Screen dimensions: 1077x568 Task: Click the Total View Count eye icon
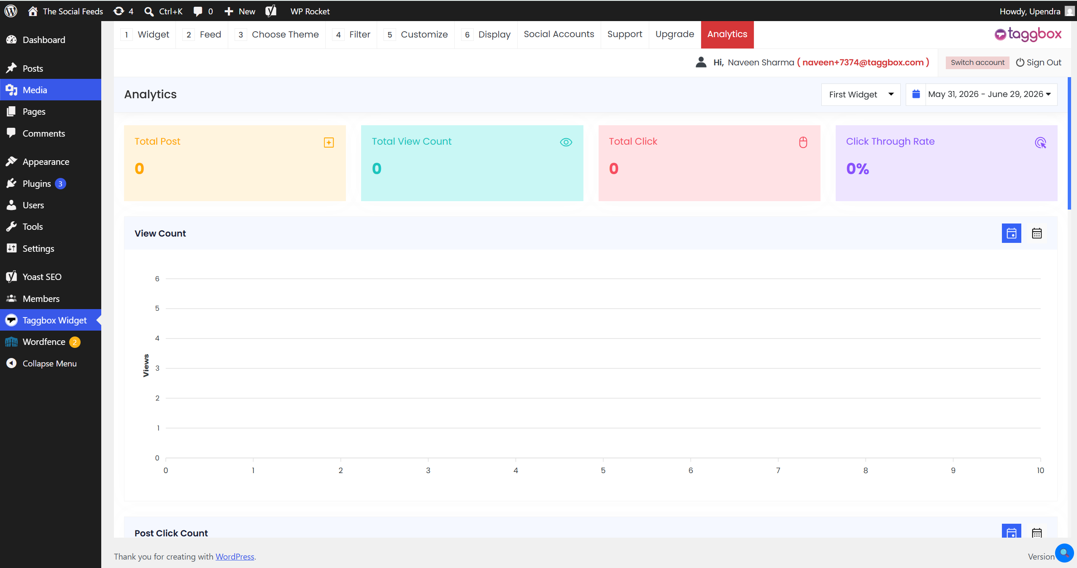[566, 143]
